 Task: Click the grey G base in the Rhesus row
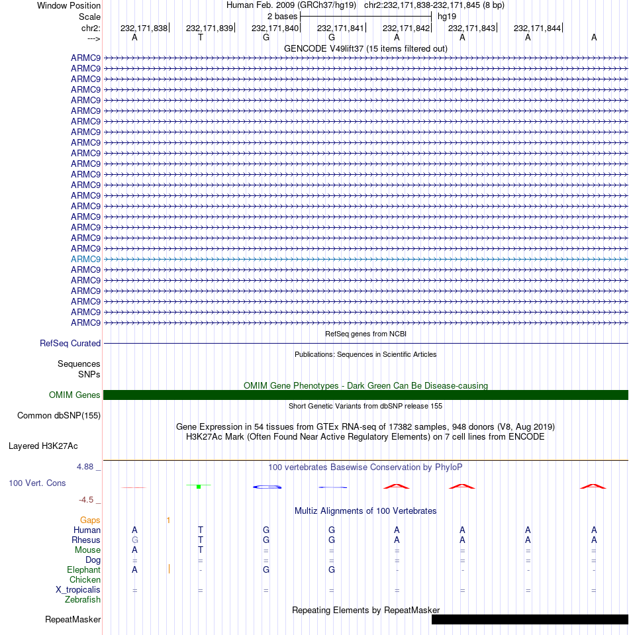tap(135, 540)
